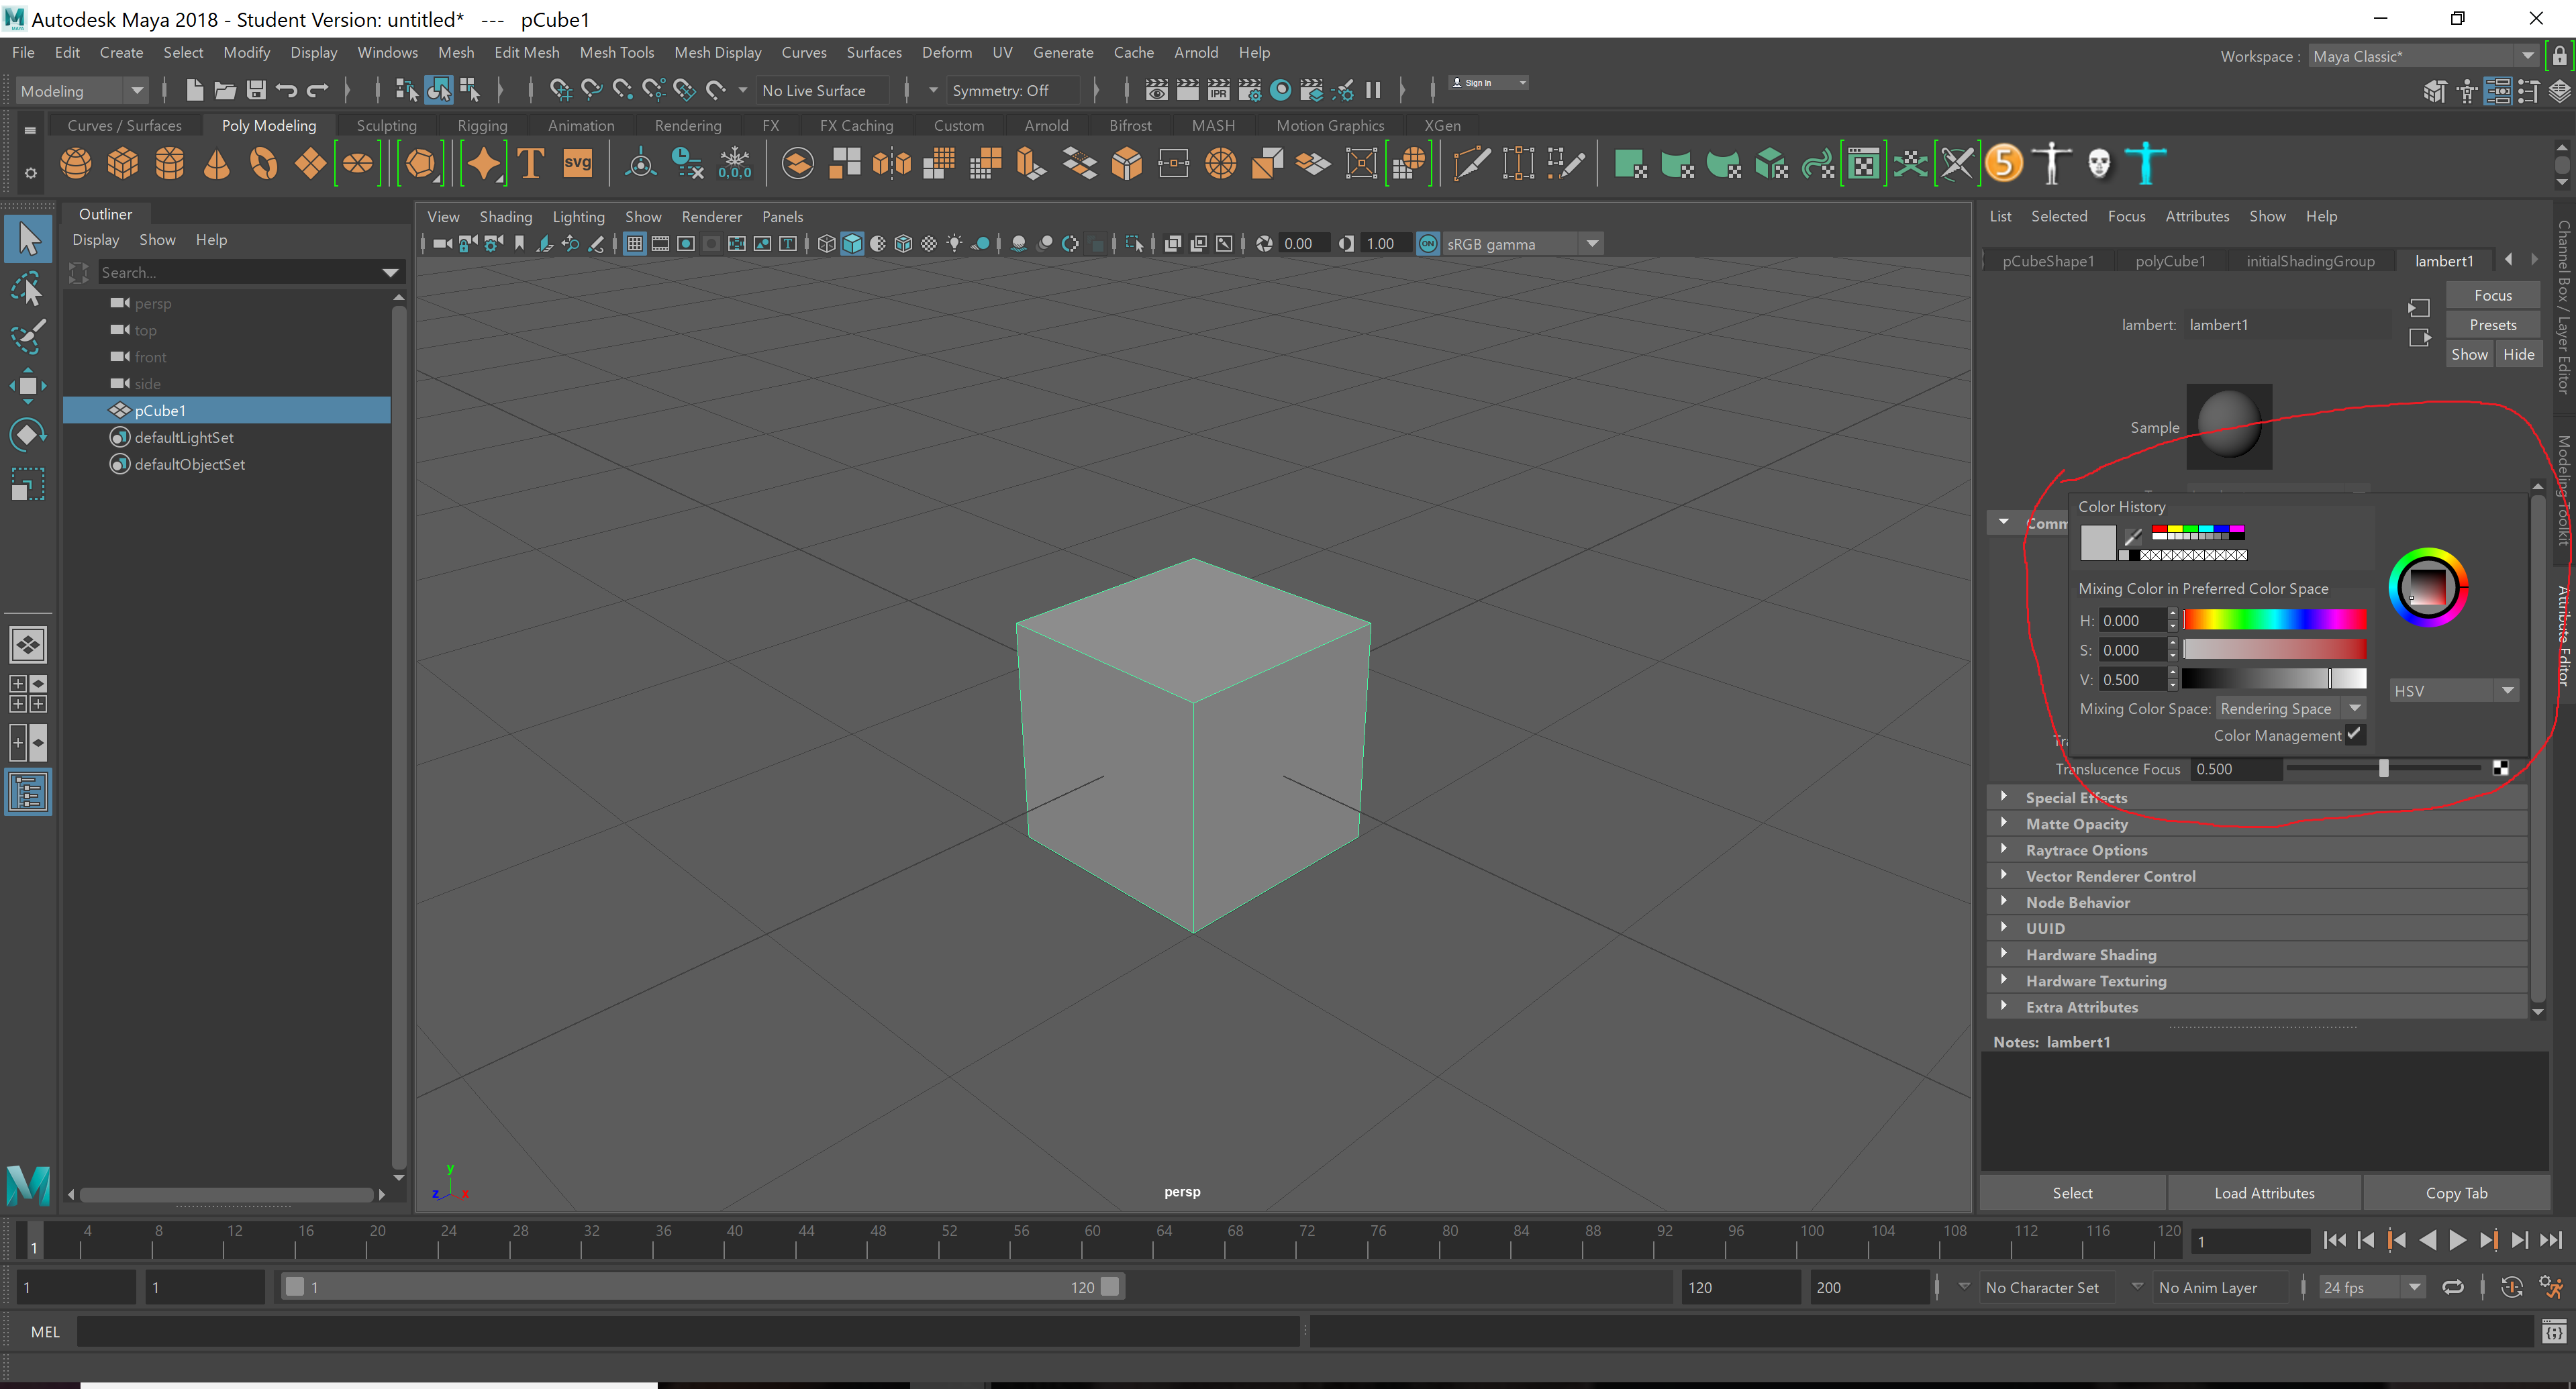Screen dimensions: 2576x1389
Task: Enable the grid toggle in the panel toolbar
Action: [x=635, y=243]
